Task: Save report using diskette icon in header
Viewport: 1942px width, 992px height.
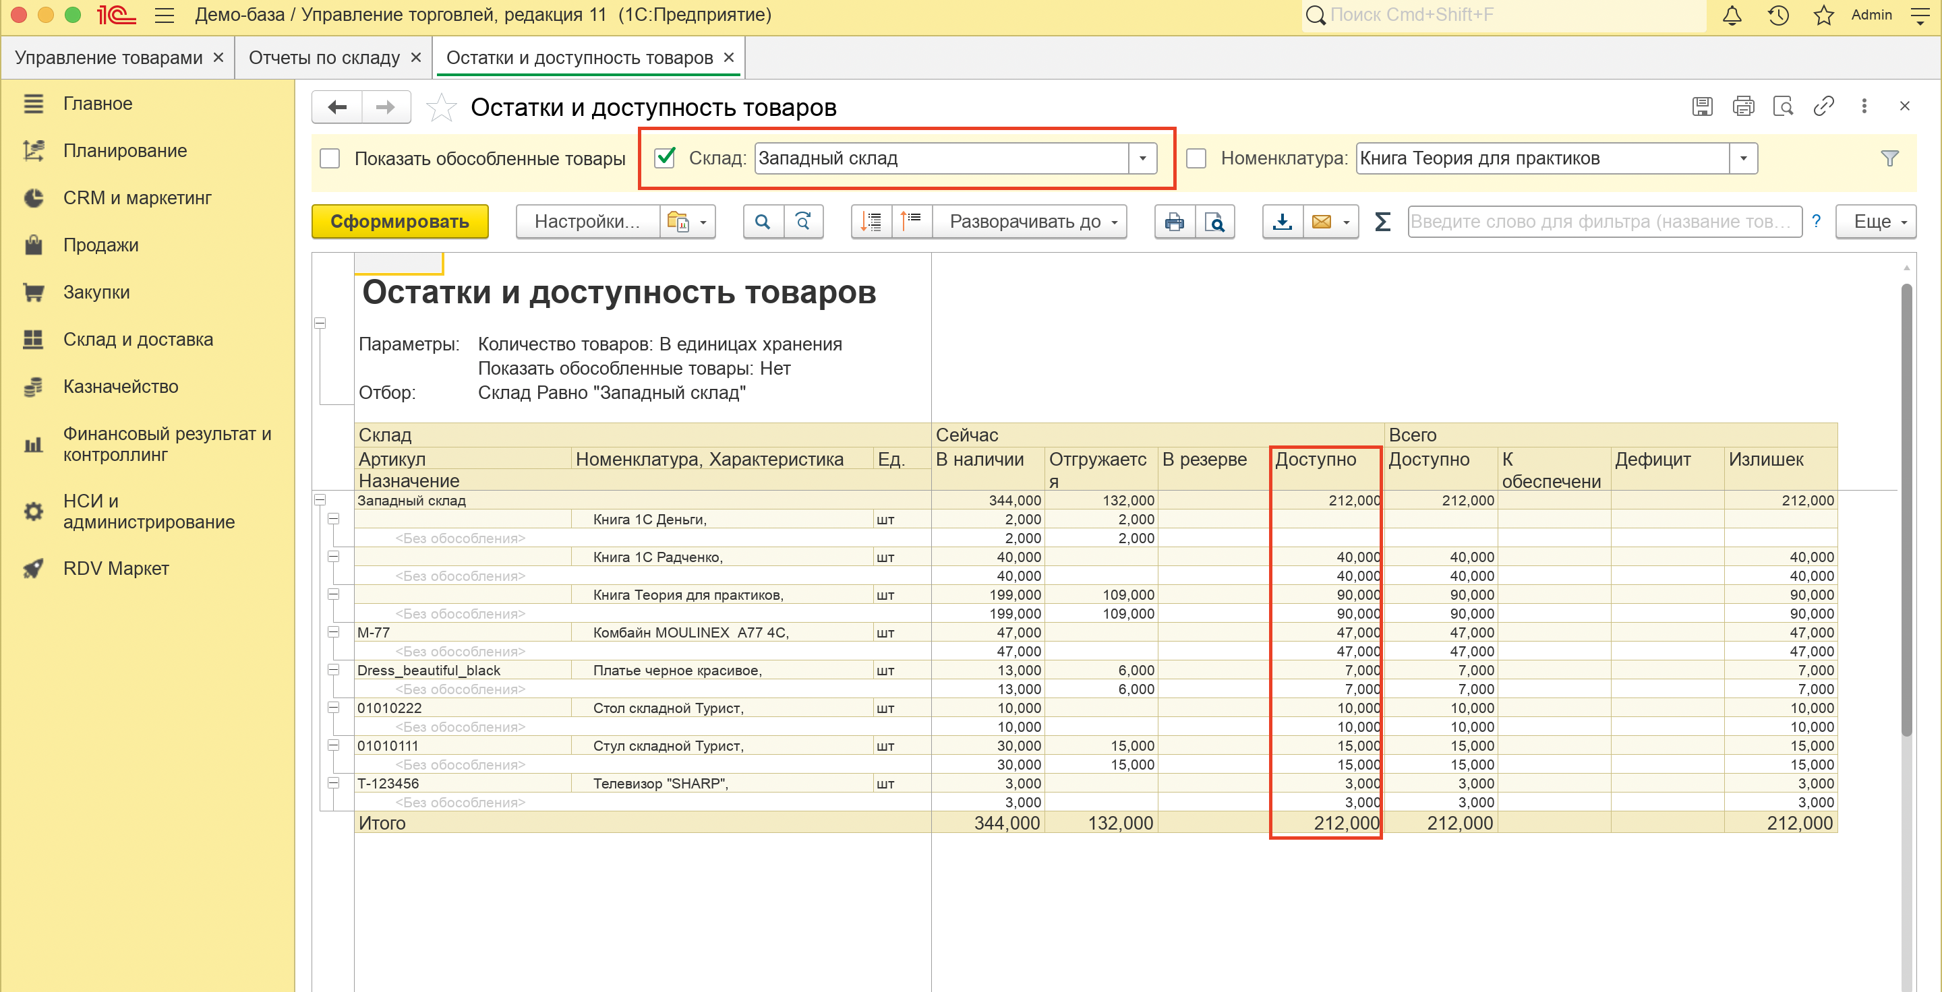Action: (x=1702, y=106)
